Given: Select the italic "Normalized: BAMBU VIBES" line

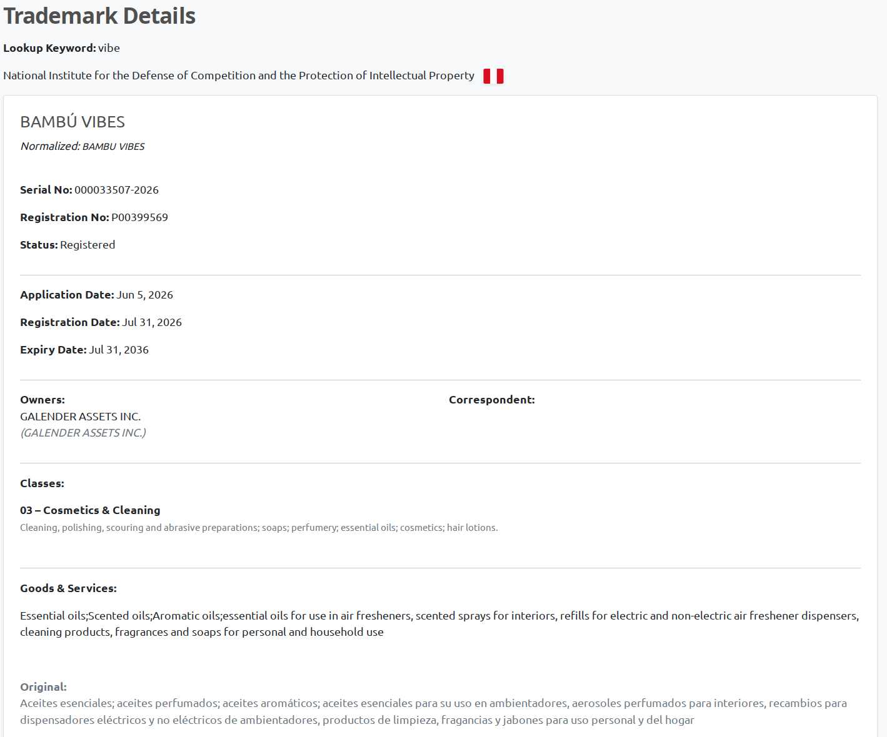Looking at the screenshot, I should point(83,146).
